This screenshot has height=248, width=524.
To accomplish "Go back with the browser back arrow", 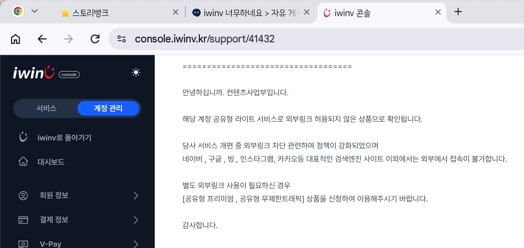I will [x=42, y=39].
